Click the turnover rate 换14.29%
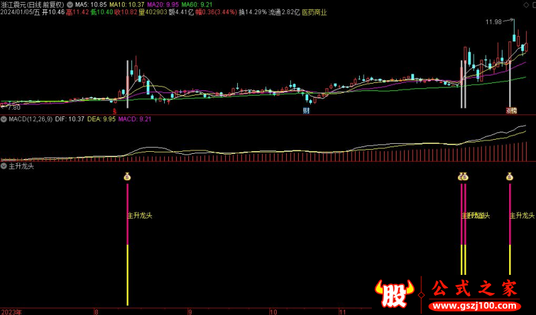The width and height of the screenshot is (536, 315). 253,12
